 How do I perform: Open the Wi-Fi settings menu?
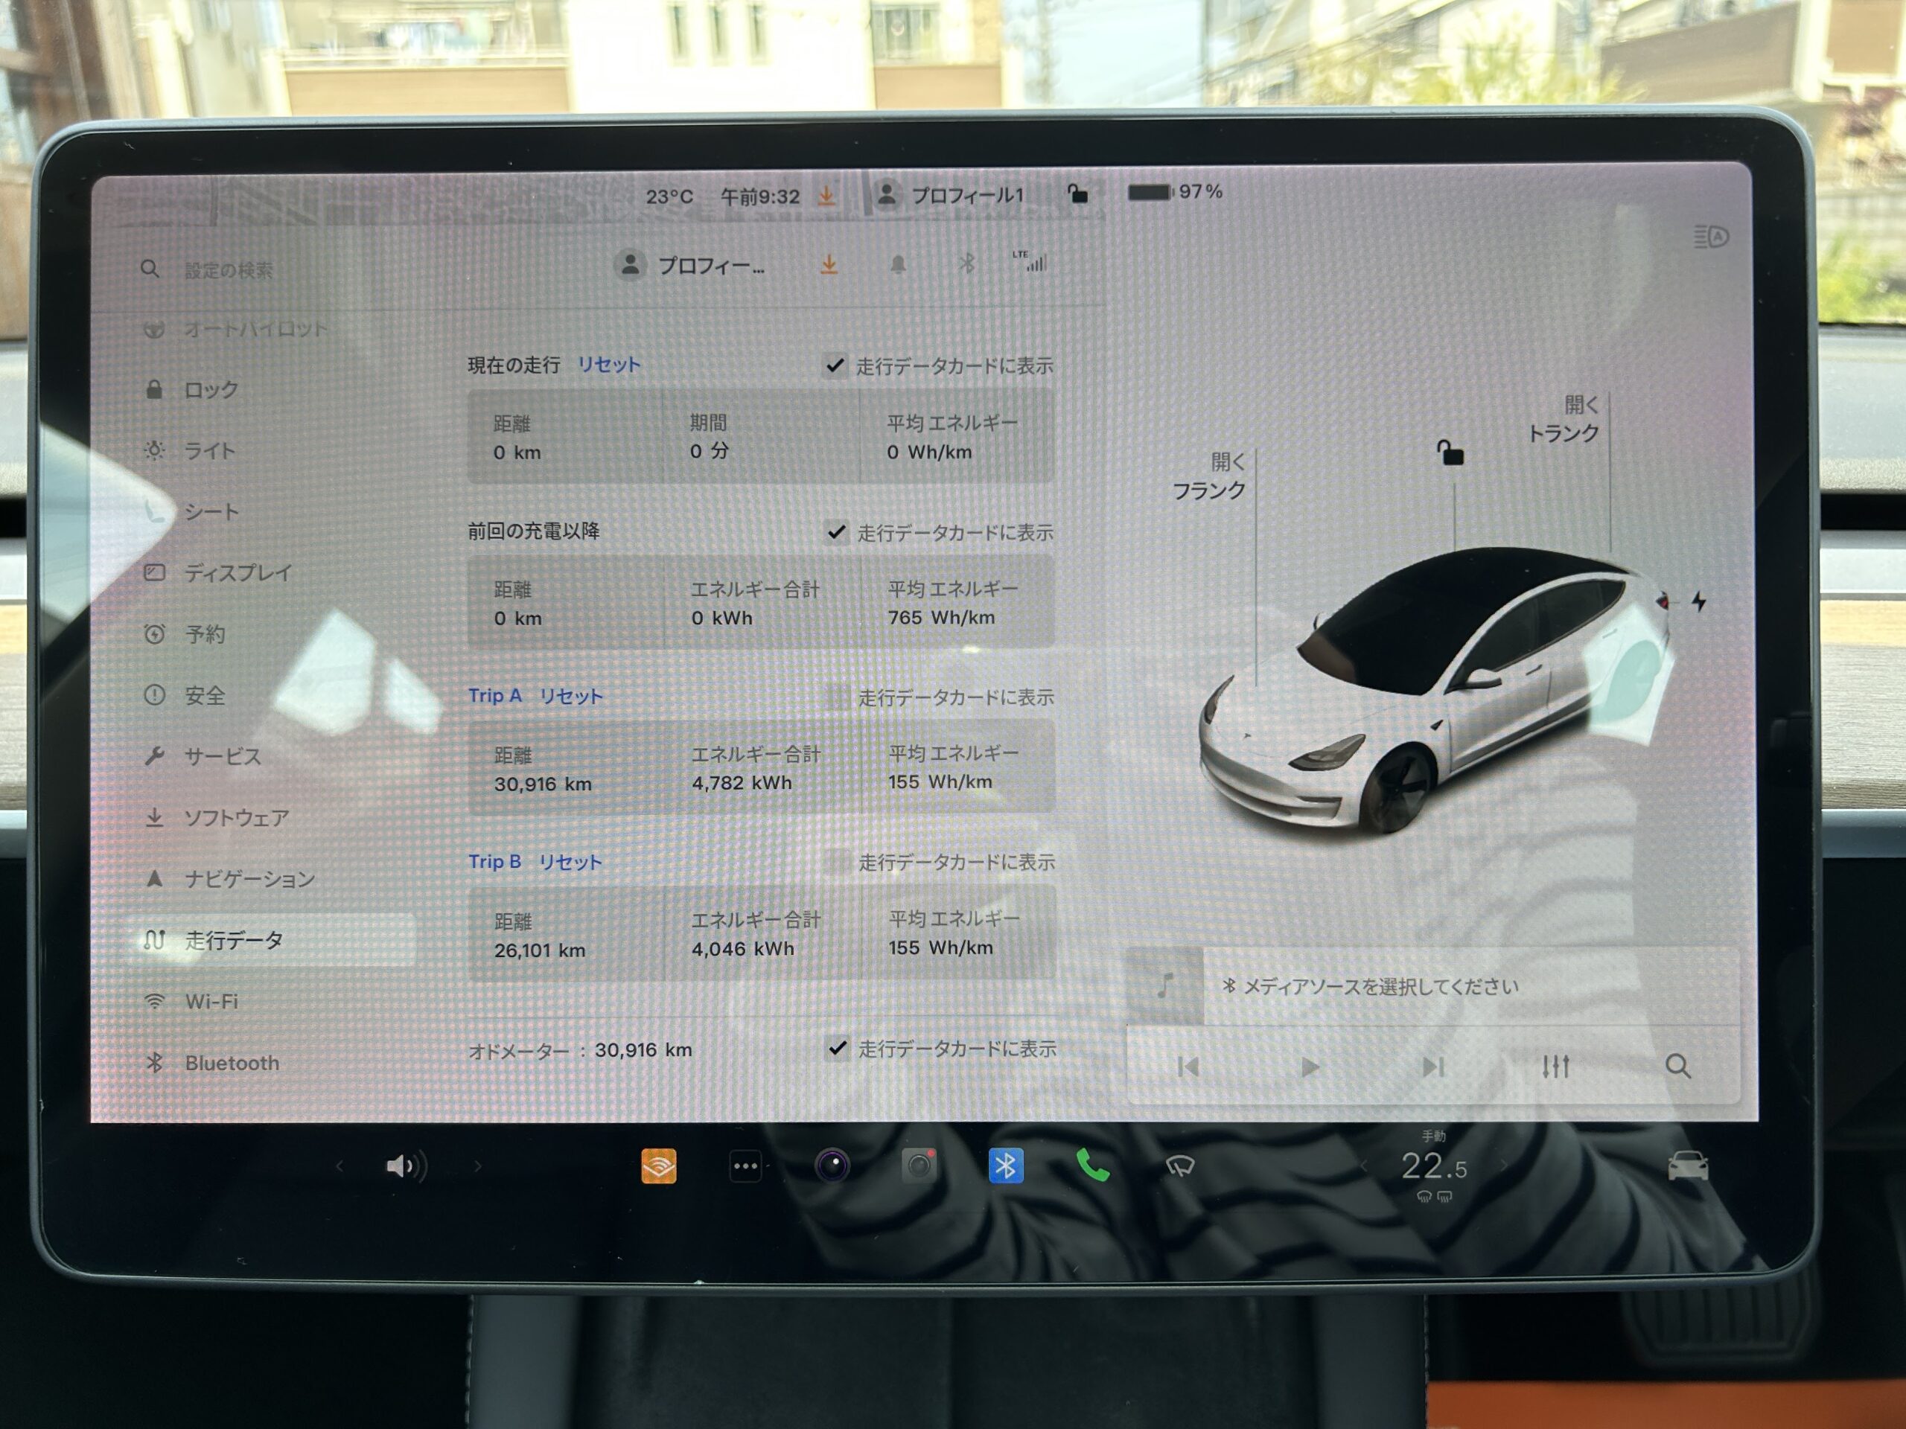click(191, 1002)
